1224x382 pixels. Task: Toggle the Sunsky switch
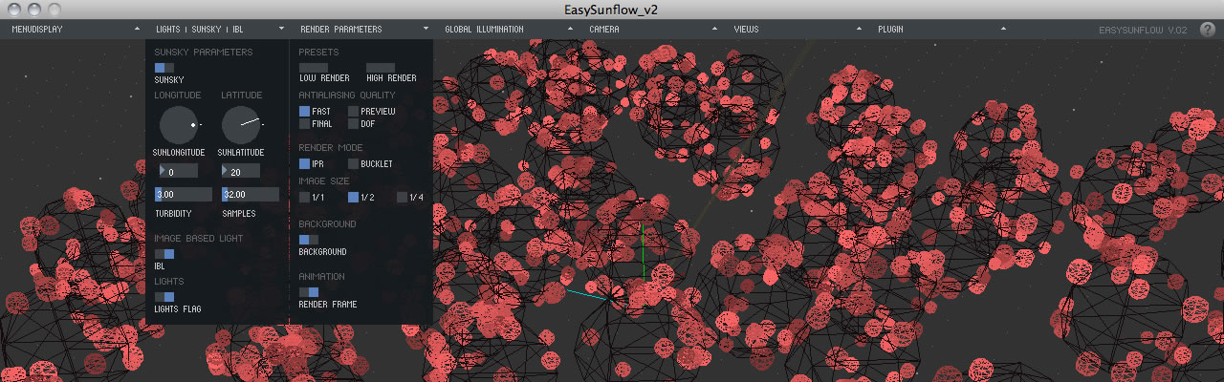(164, 68)
